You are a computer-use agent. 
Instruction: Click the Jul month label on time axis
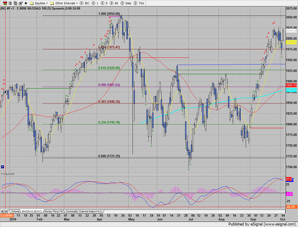tap(191, 219)
